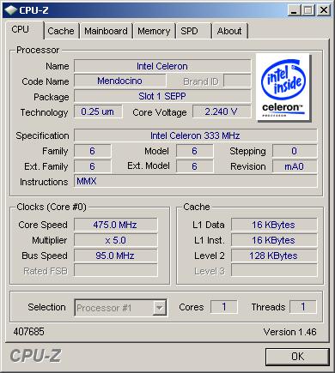Image resolution: width=335 pixels, height=373 pixels.
Task: Click the Specification Intel Celeron 333 MHz
Action: pos(195,135)
